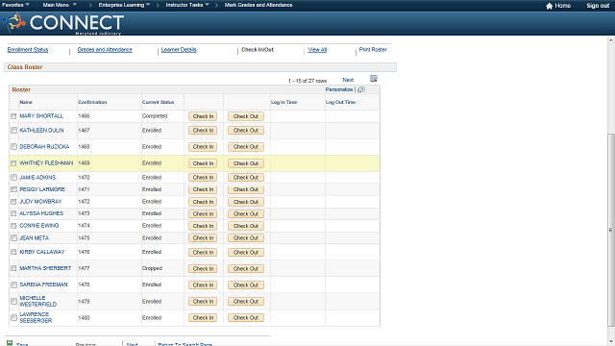The width and height of the screenshot is (615, 346).
Task: Tick the checkbox for MICHELLE WESTERFIELD
Action: tap(13, 301)
